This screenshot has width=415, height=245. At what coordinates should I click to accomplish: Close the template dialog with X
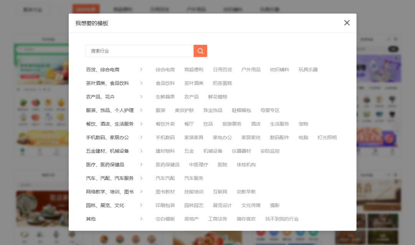point(347,23)
